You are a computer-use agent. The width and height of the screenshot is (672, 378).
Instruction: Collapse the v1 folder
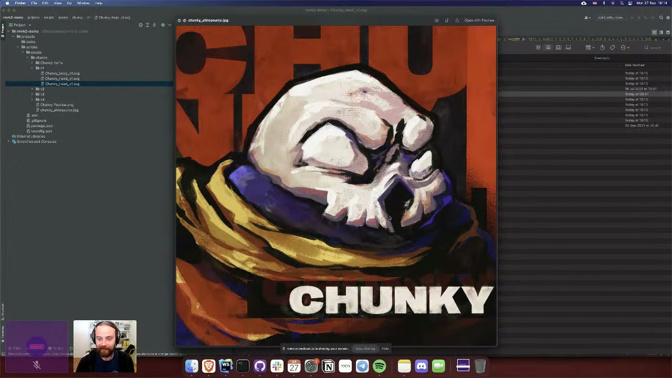coord(32,68)
